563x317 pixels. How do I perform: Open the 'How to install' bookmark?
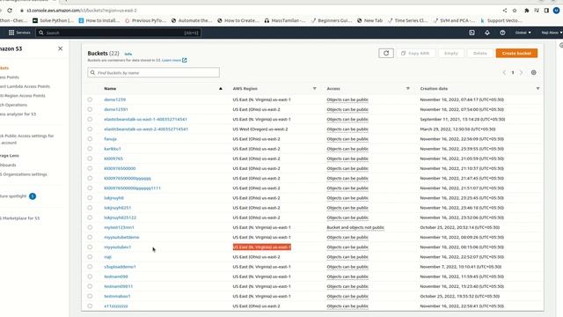(99, 20)
